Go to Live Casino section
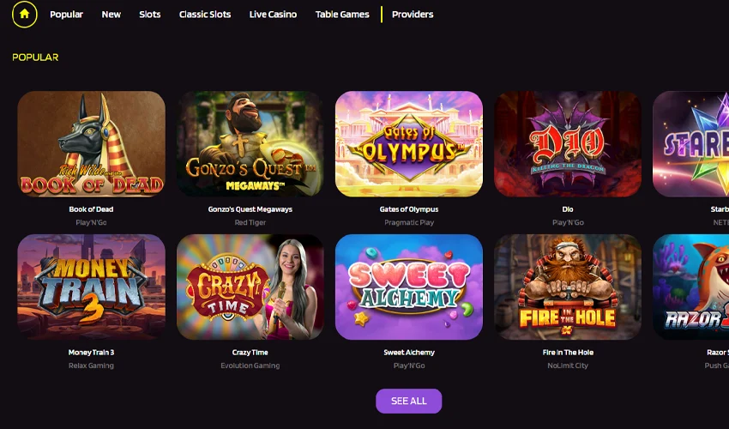The width and height of the screenshot is (729, 429). click(x=273, y=15)
